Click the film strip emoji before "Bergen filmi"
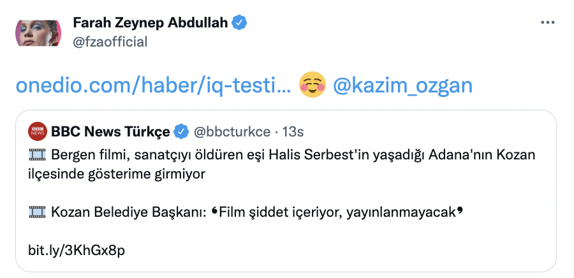574x278 pixels. click(38, 156)
